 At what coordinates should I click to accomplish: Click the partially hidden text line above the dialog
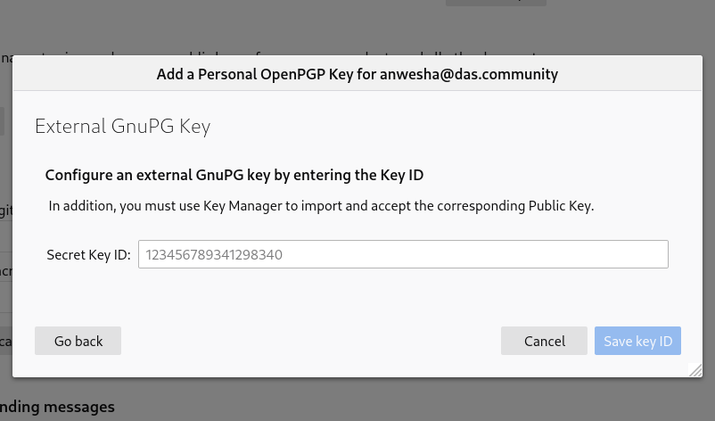(x=274, y=55)
